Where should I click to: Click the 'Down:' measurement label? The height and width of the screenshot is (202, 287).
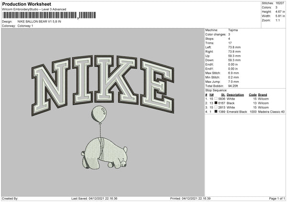tap(210, 60)
